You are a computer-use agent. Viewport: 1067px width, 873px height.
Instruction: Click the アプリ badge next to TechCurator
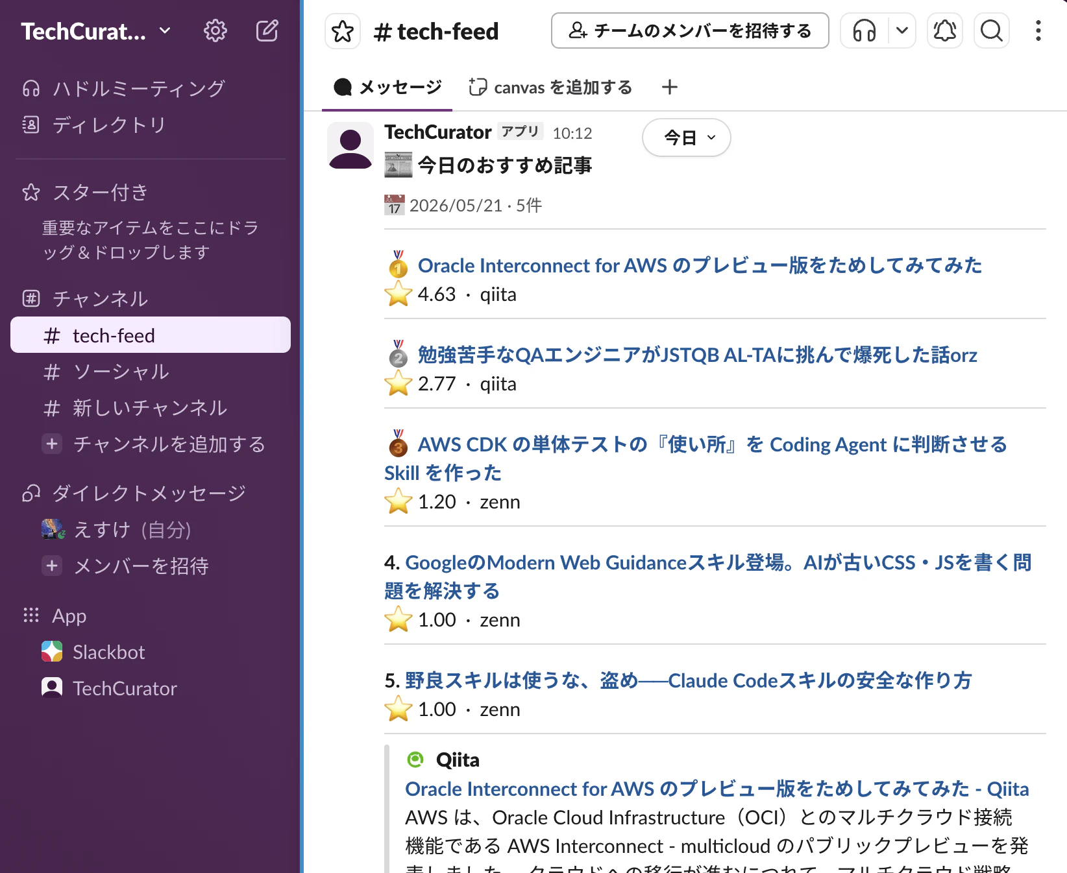521,132
